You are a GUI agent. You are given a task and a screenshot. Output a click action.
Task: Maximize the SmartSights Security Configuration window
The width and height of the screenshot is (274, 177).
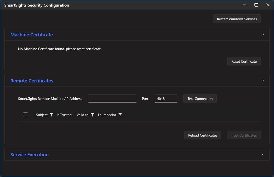tap(256, 5)
